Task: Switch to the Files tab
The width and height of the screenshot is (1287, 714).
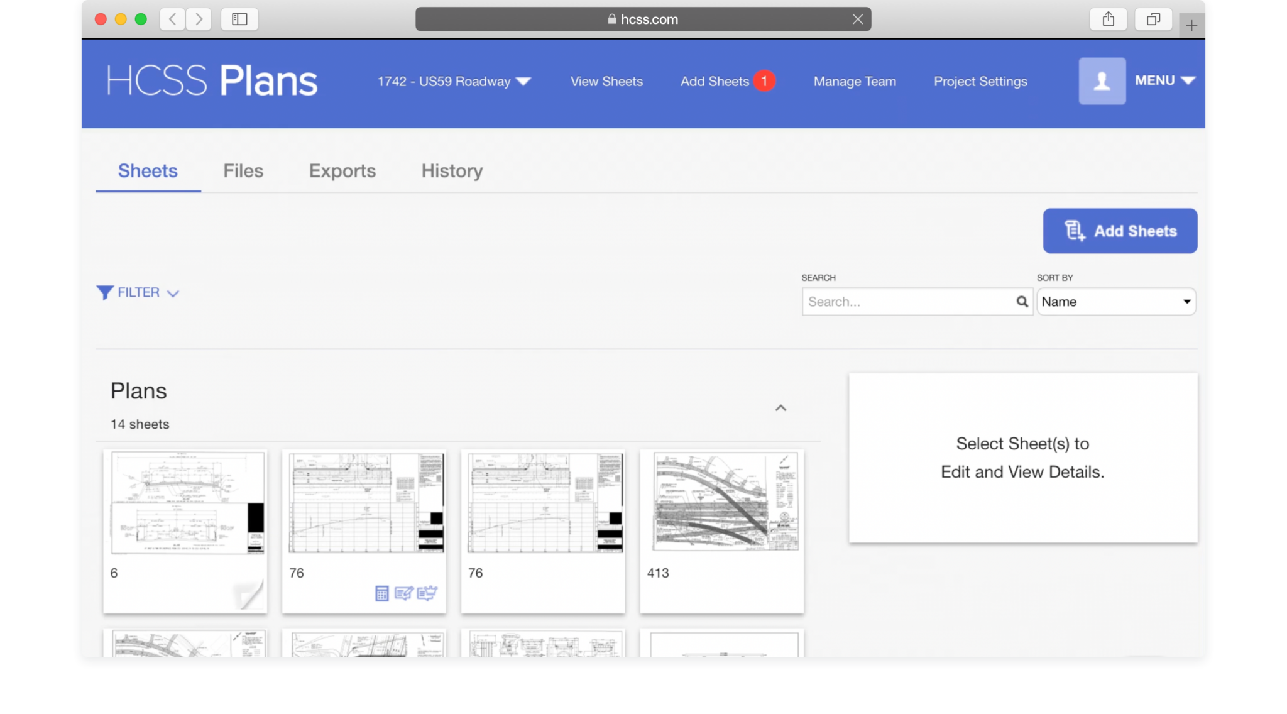Action: click(243, 170)
